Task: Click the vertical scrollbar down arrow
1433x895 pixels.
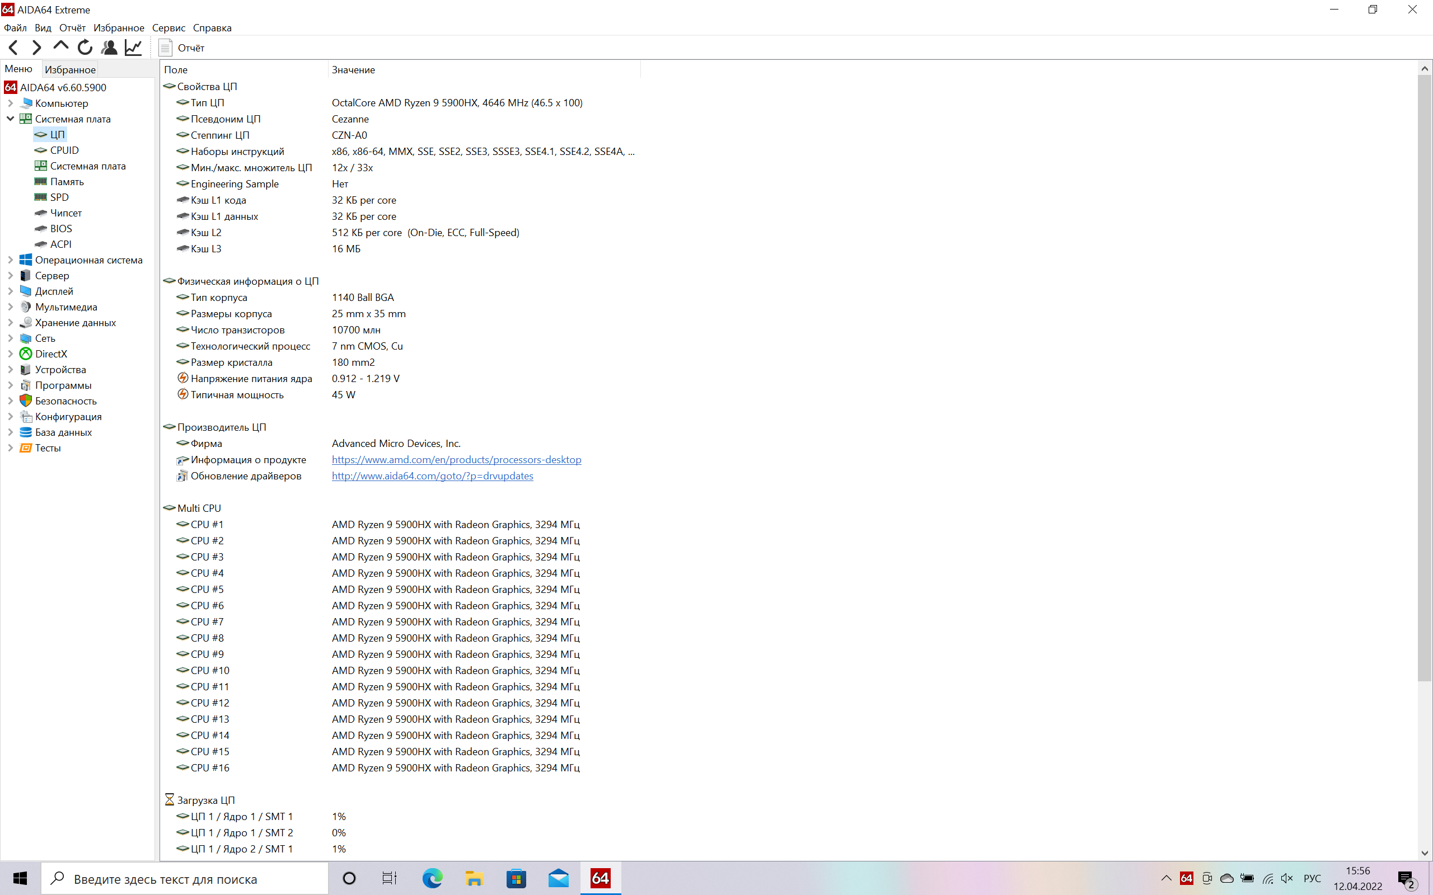Action: tap(1424, 853)
